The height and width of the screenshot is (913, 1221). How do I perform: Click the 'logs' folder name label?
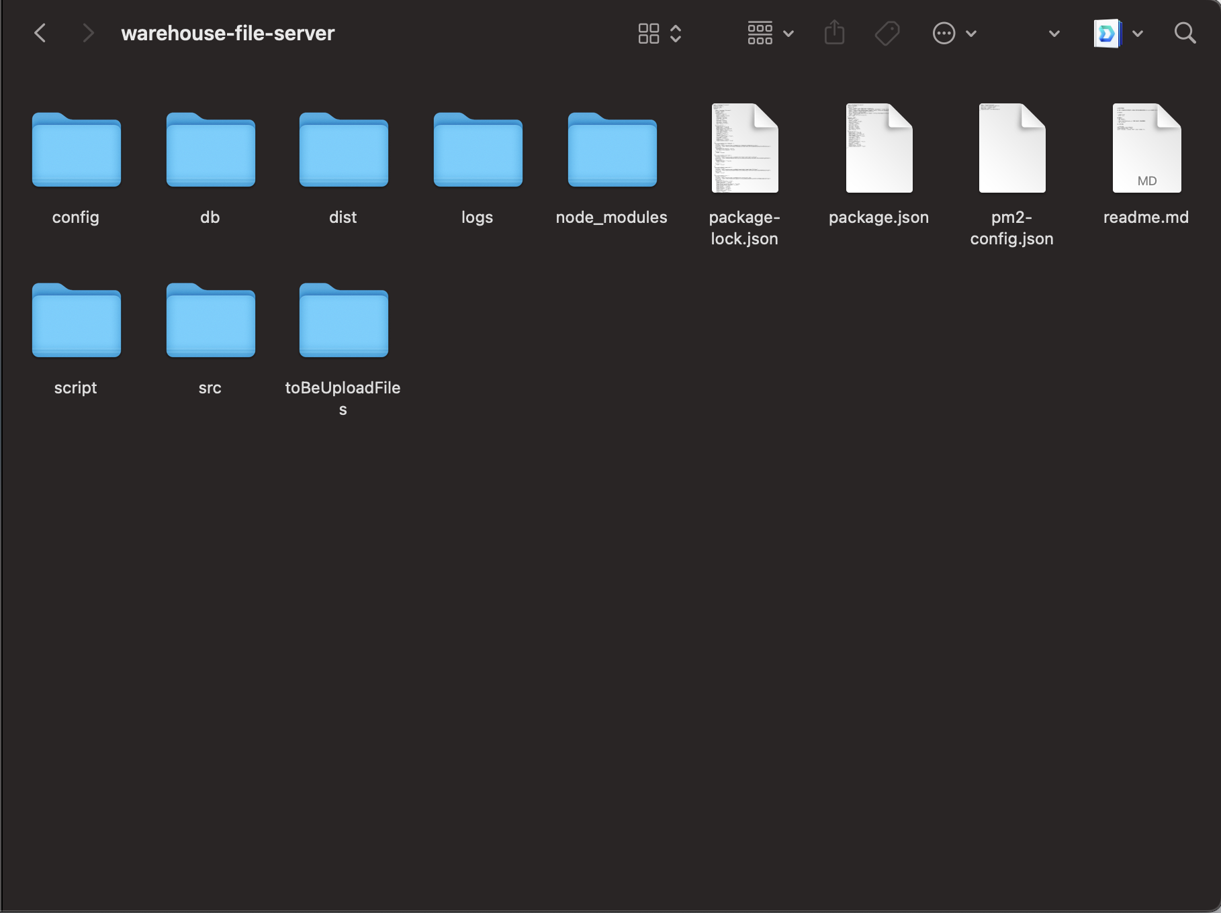point(478,218)
